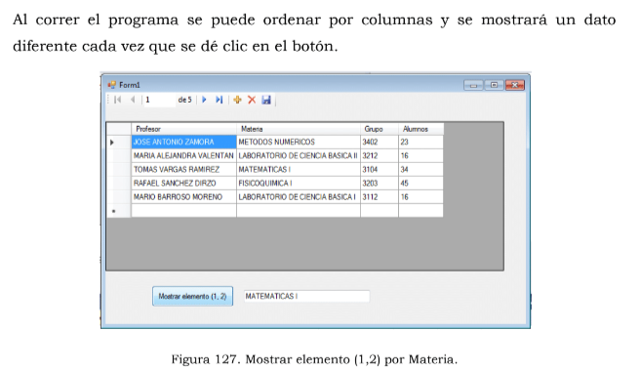Image resolution: width=640 pixels, height=372 pixels.
Task: Select the MATEMATICAS I grid cell
Action: coord(299,170)
